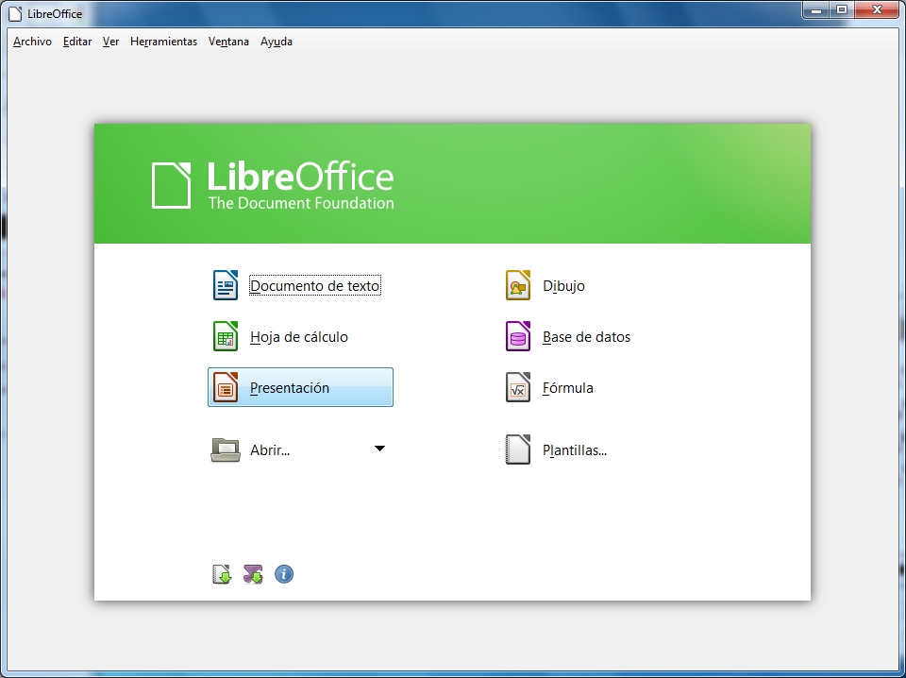906x678 pixels.
Task: Click the download templates icon at the bottom
Action: coord(221,573)
